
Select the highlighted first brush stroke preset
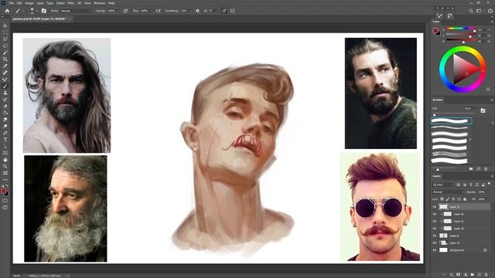[451, 120]
